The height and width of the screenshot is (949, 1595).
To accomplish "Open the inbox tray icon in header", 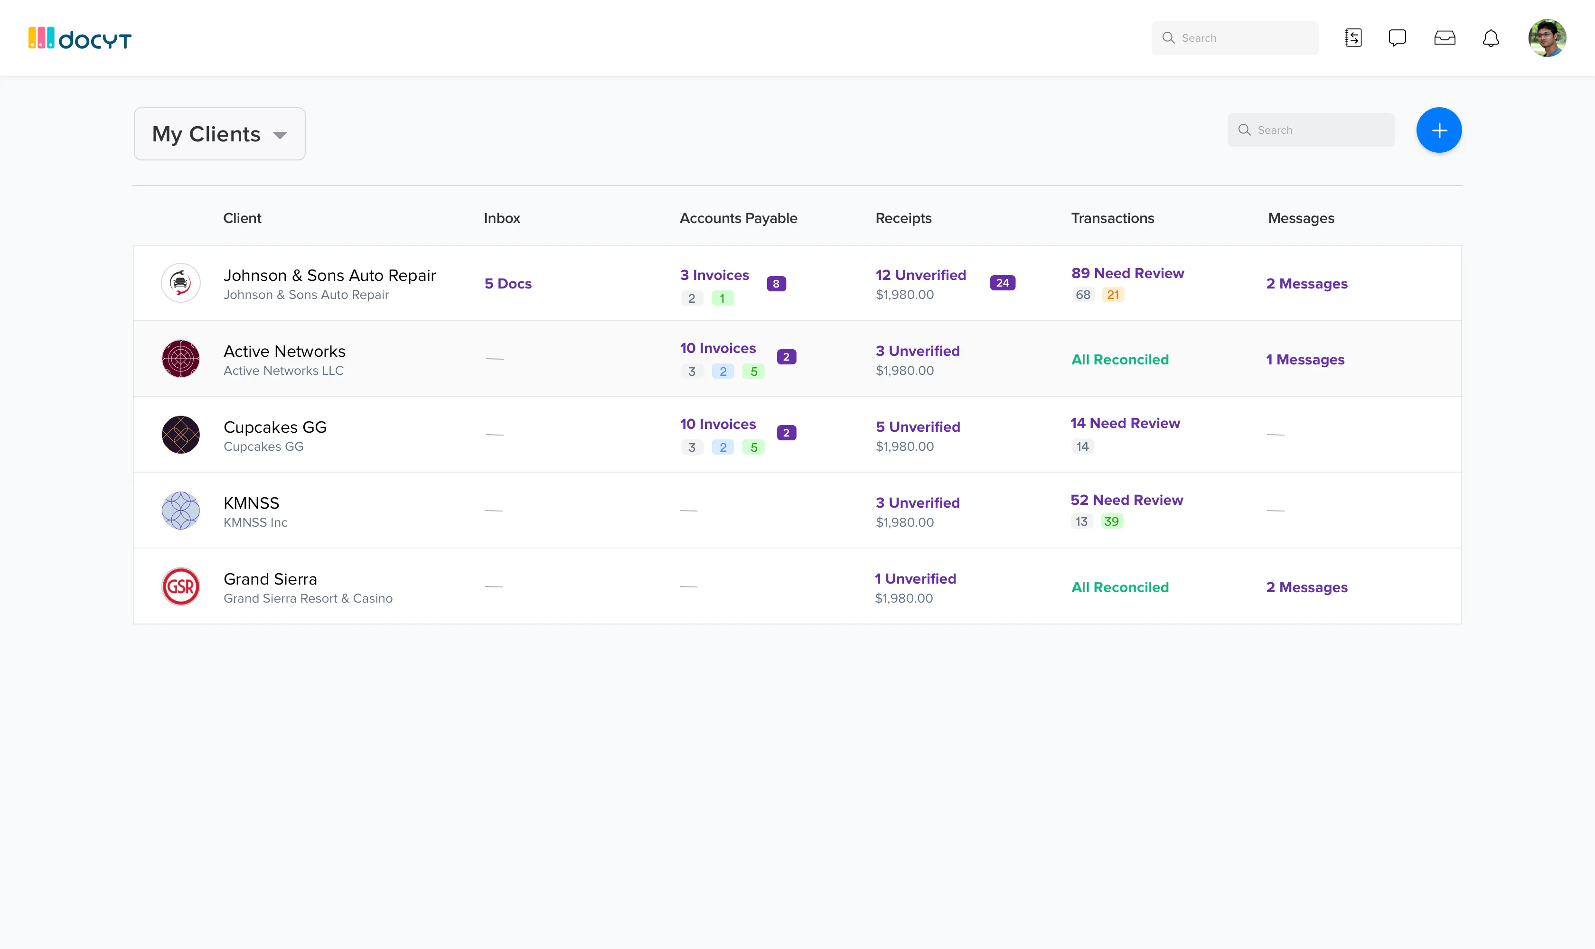I will point(1445,38).
